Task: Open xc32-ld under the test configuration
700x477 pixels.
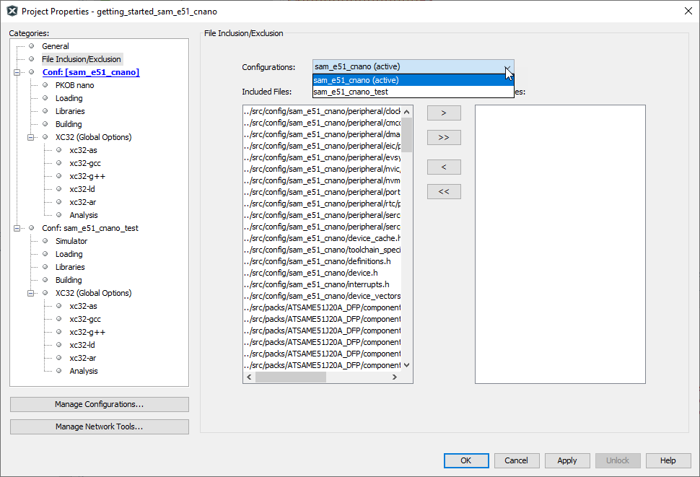Action: (x=82, y=345)
